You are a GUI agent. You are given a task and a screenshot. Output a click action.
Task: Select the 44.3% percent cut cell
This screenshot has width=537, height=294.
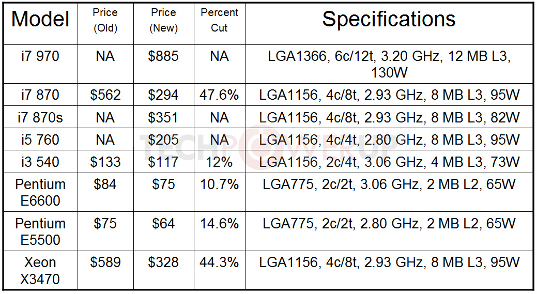[x=219, y=263]
